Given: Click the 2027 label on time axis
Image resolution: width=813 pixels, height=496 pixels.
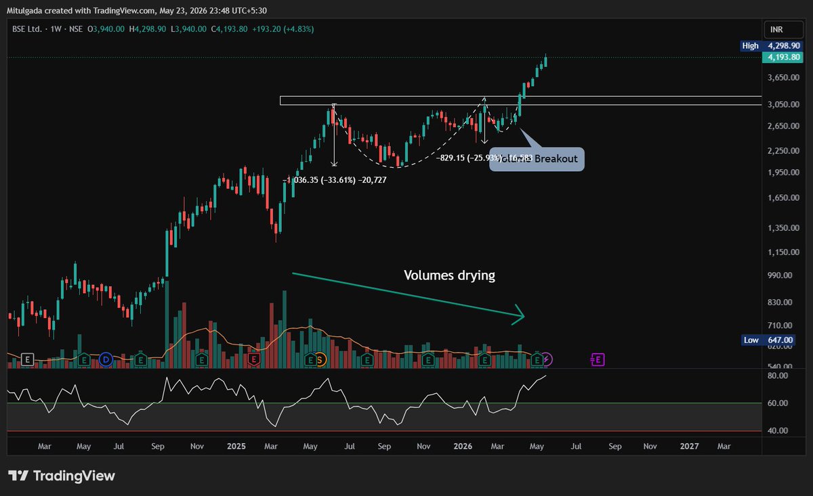Looking at the screenshot, I should point(689,447).
